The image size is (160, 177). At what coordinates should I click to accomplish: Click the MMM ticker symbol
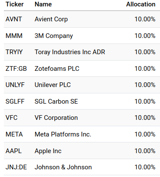pos(14,36)
